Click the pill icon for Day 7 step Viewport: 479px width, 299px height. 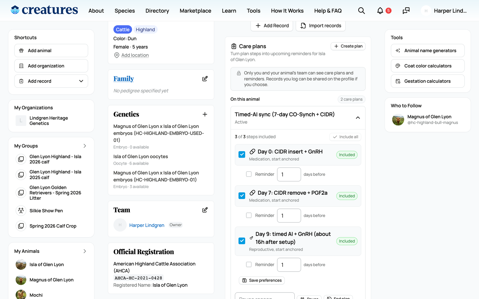point(252,193)
